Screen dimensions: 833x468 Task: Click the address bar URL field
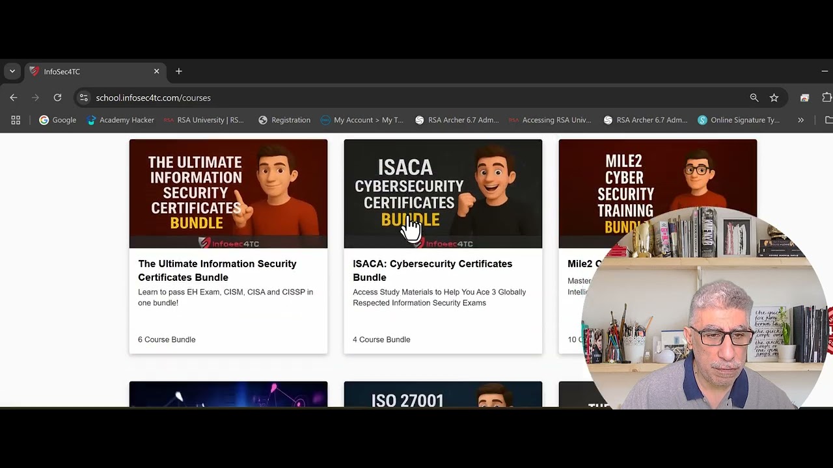click(416, 97)
